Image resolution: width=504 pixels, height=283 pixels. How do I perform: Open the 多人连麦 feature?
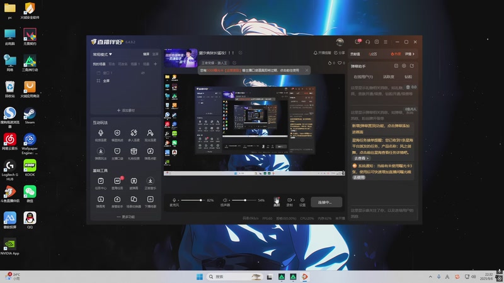click(134, 135)
